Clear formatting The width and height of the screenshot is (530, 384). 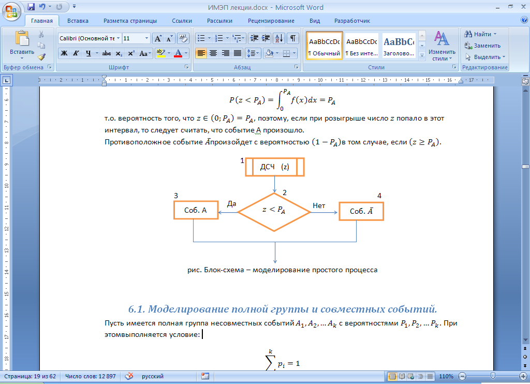coord(183,38)
